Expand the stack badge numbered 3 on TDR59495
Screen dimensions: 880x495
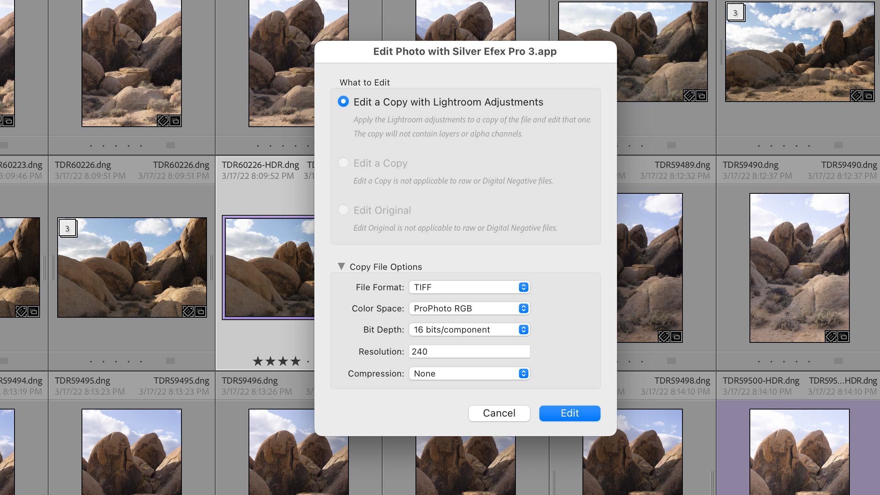(67, 227)
